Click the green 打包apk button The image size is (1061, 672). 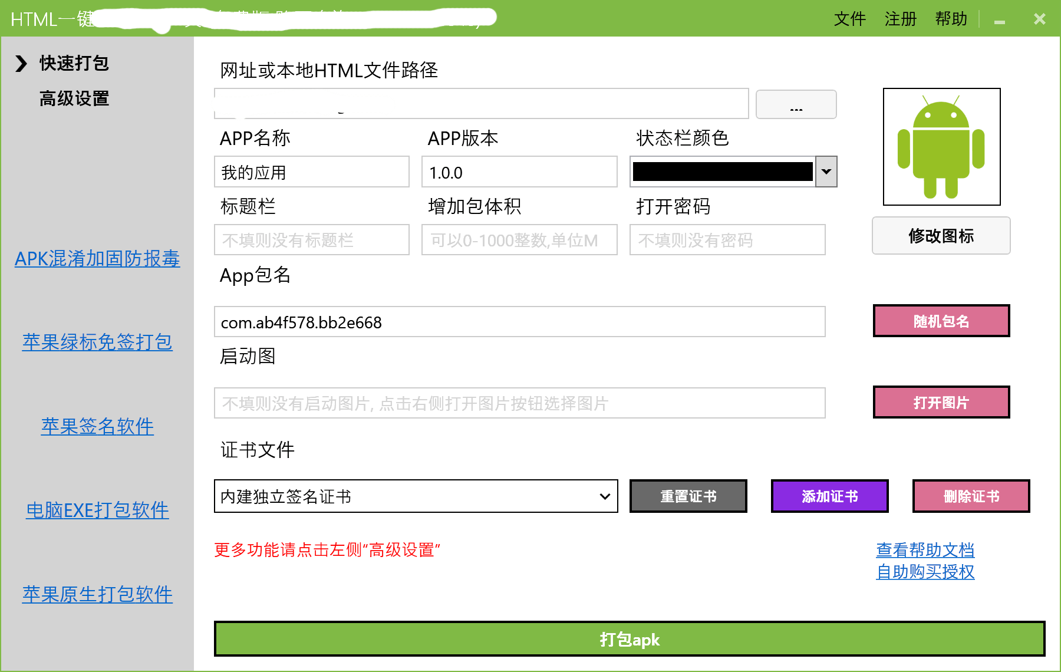tap(629, 639)
